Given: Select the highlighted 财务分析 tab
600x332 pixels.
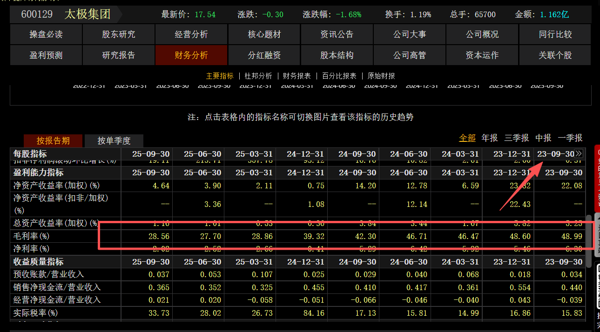Looking at the screenshot, I should coord(191,55).
